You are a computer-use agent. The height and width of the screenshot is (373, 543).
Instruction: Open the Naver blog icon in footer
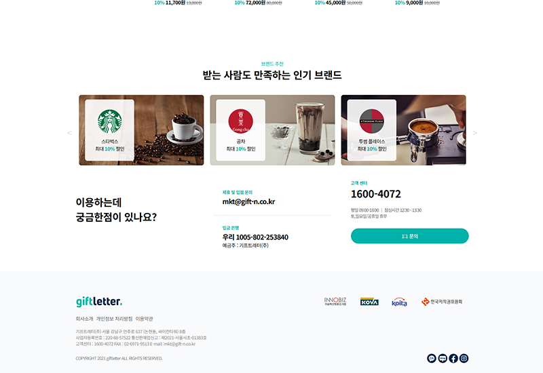pyautogui.click(x=443, y=358)
